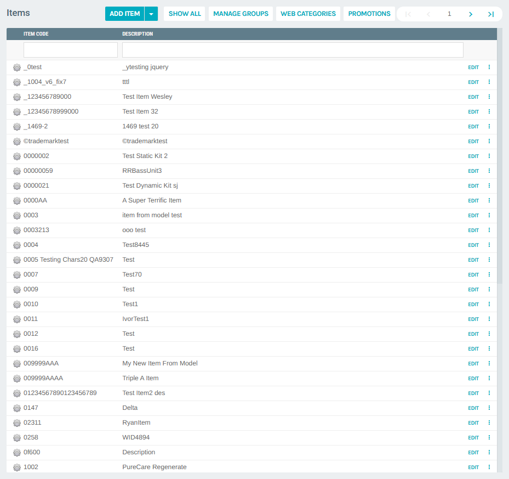Open the kebab menu for item 0000002
Image resolution: width=509 pixels, height=479 pixels.
(489, 156)
